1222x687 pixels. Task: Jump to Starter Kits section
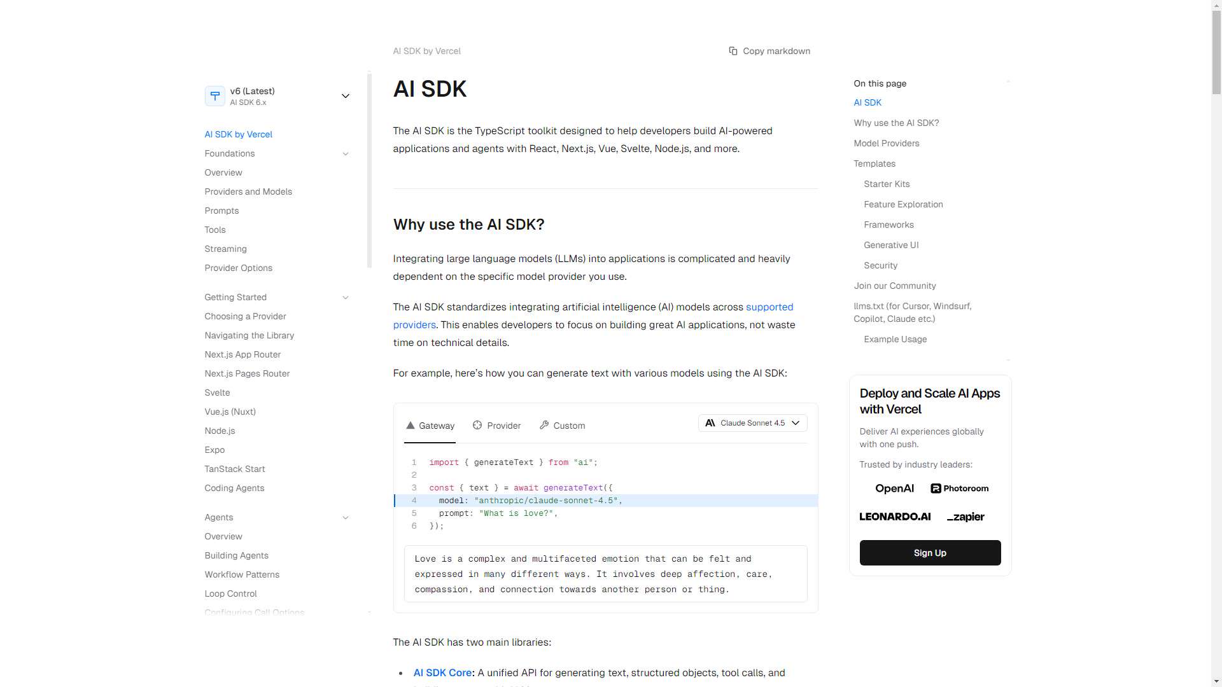pyautogui.click(x=887, y=184)
